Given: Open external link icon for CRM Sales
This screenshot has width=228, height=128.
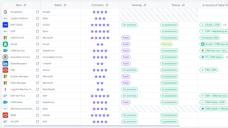Looking at the screenshot, I should (37, 102).
